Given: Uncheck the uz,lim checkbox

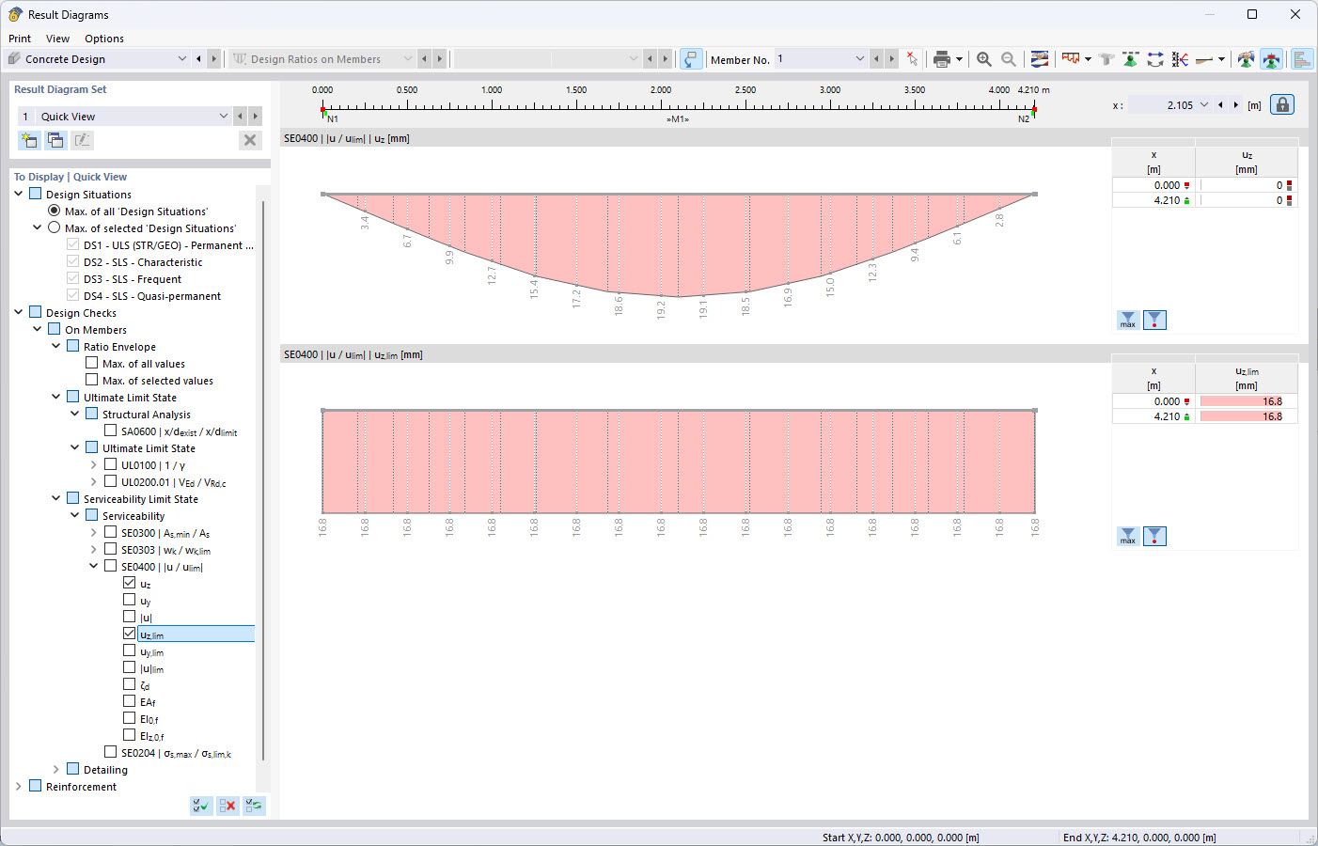Looking at the screenshot, I should (130, 634).
